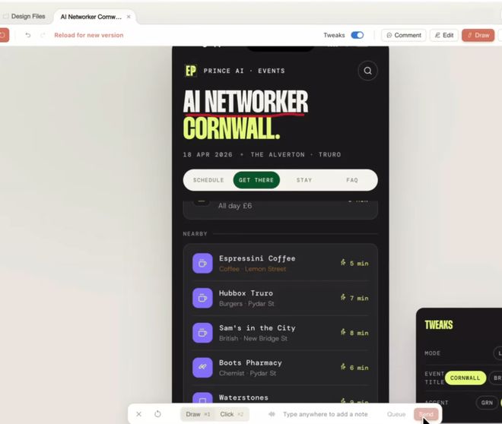The height and width of the screenshot is (424, 502).
Task: Select the GRN accent option
Action: (487, 403)
